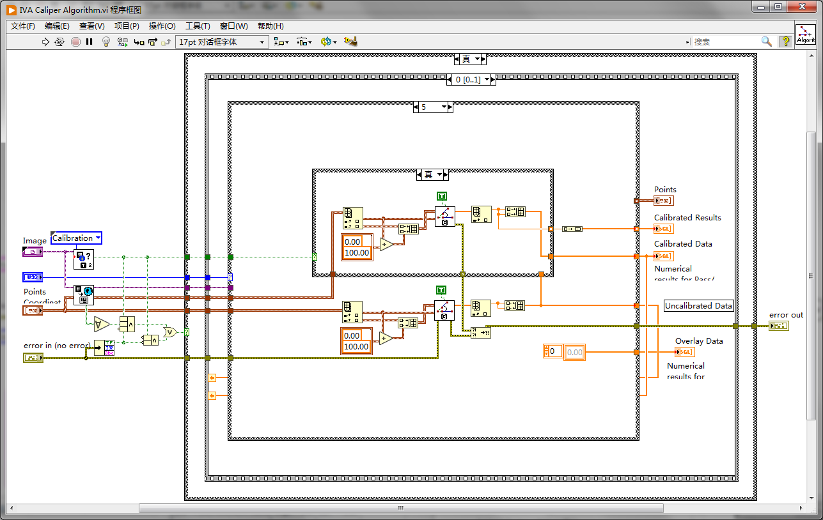Click the horizontal scrollbar thumb
823x520 pixels.
click(401, 509)
